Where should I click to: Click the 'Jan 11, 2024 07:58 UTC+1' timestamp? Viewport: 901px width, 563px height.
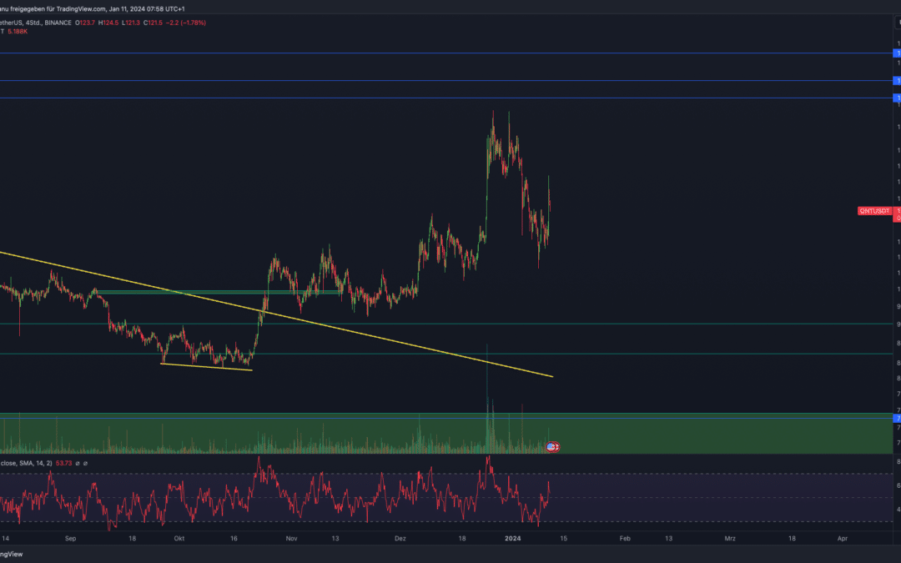147,9
